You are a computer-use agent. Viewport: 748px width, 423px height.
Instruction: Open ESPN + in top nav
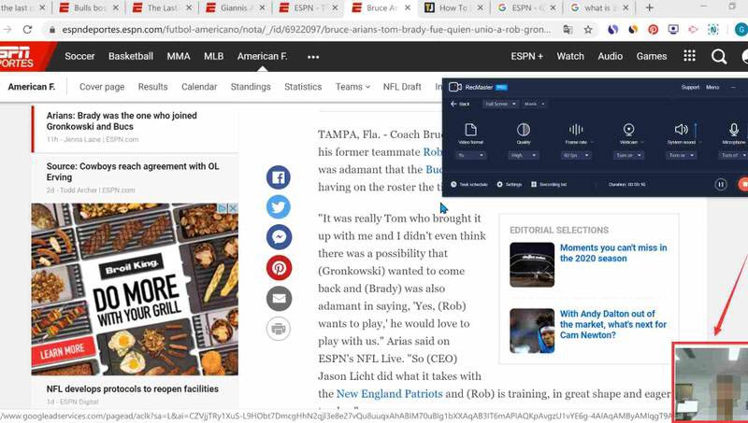pos(527,56)
